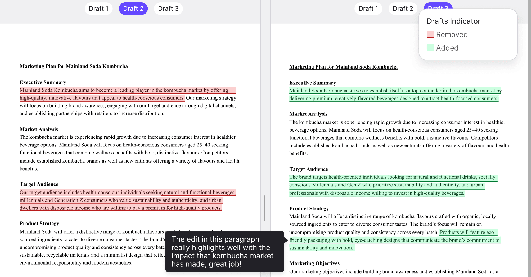Click the document title in the left pane
This screenshot has height=277, width=531.
click(74, 66)
